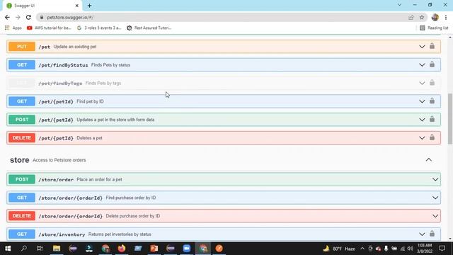Click the lock icon on GET /pet/findByStatus row

pos(432,64)
